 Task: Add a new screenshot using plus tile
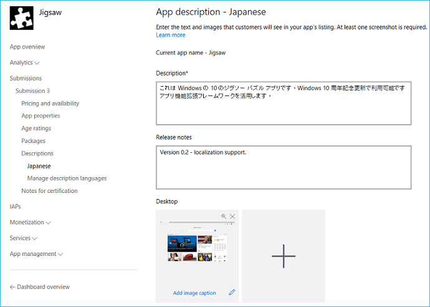(x=284, y=256)
